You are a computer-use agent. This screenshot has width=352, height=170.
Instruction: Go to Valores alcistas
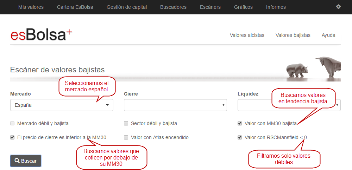[x=247, y=35]
